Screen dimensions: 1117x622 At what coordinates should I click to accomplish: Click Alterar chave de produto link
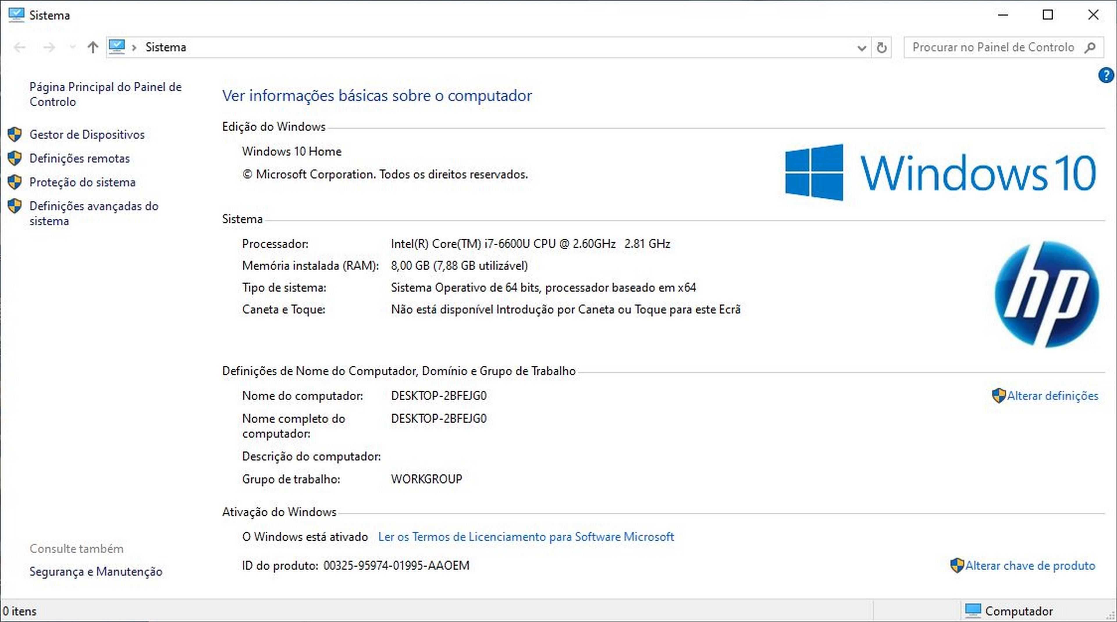pos(1030,565)
